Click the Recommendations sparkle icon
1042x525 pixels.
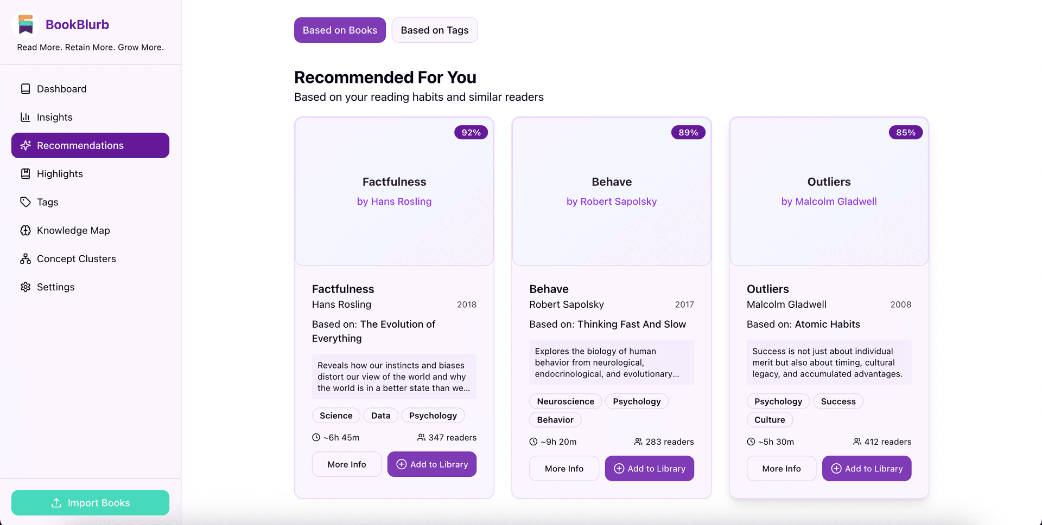click(26, 146)
